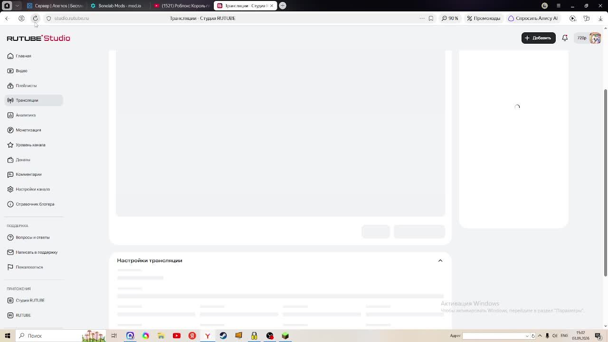The height and width of the screenshot is (342, 608).
Task: Open the channel avatar menu
Action: (595, 38)
